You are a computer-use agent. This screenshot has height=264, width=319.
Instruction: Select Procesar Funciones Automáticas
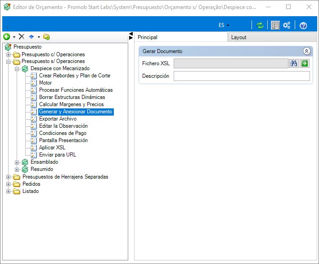[x=76, y=90]
